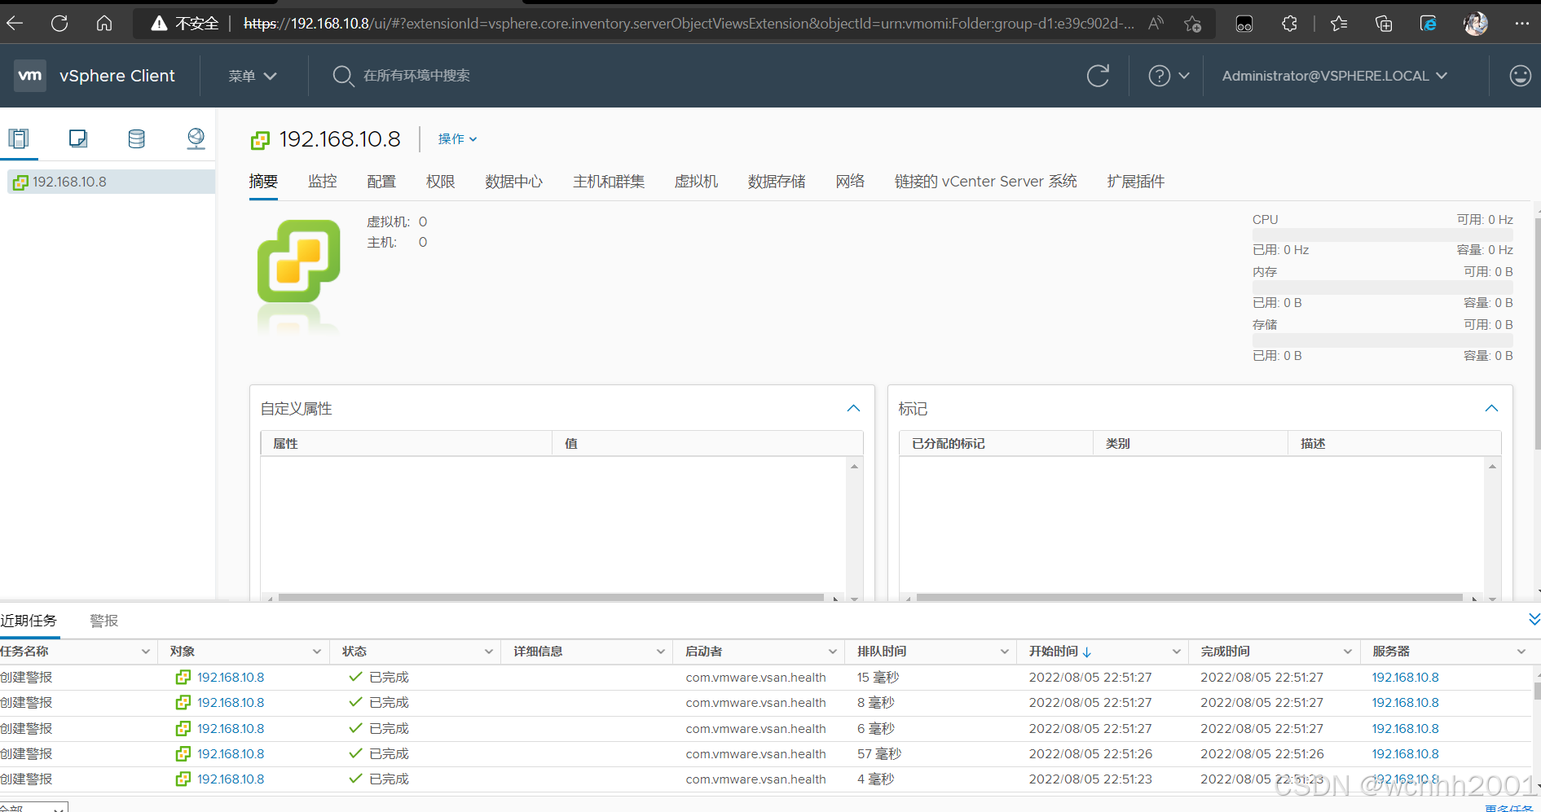Open the 菜单 dropdown menu
This screenshot has height=812, width=1541.
click(x=252, y=75)
